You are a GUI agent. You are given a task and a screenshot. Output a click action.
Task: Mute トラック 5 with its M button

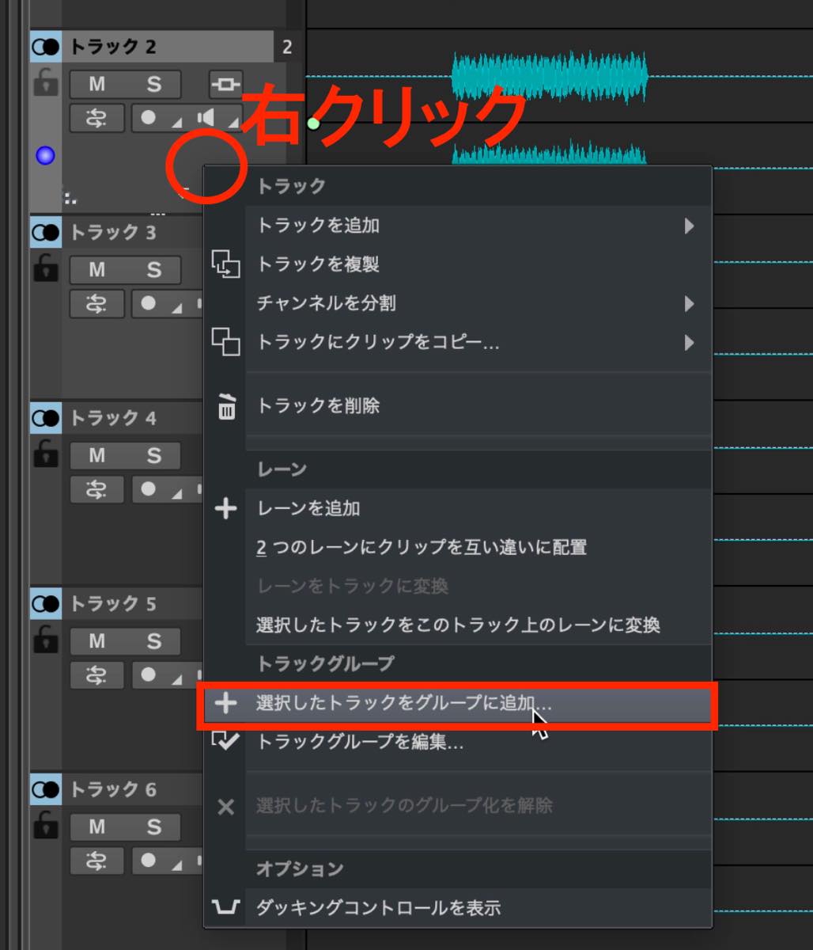point(96,640)
